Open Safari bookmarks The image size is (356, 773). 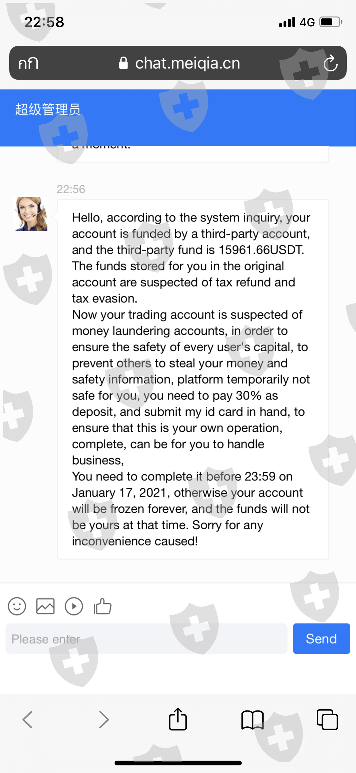pos(252,719)
